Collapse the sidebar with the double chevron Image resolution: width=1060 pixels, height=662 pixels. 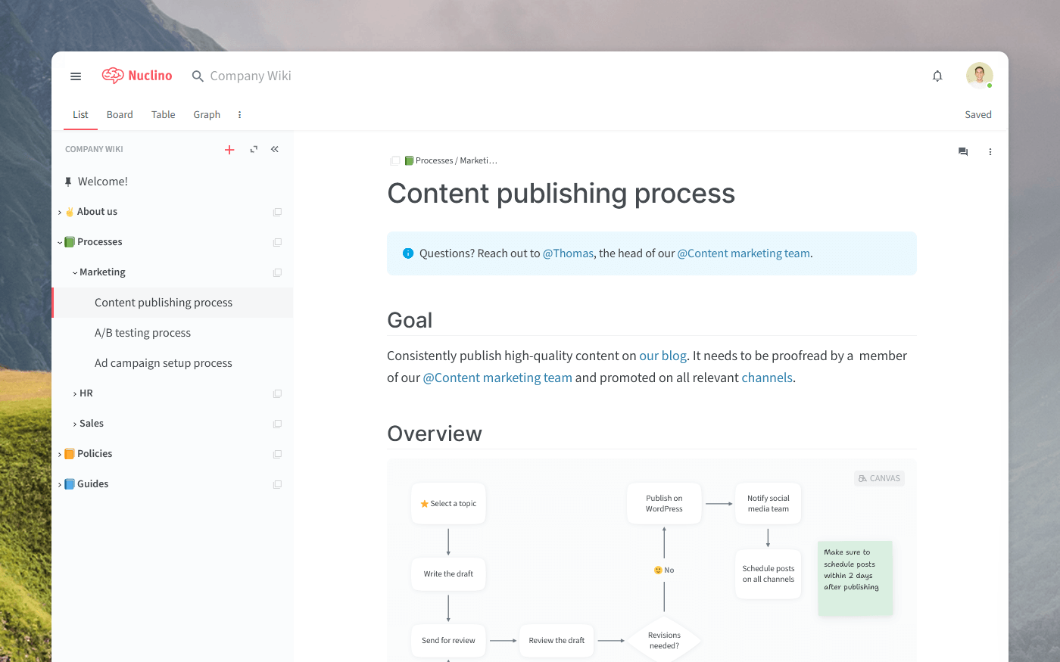275,149
